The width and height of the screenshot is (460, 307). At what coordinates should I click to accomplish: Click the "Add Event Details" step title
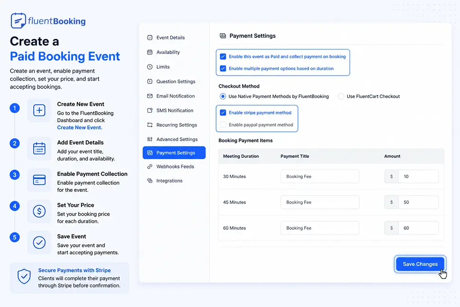[81, 143]
